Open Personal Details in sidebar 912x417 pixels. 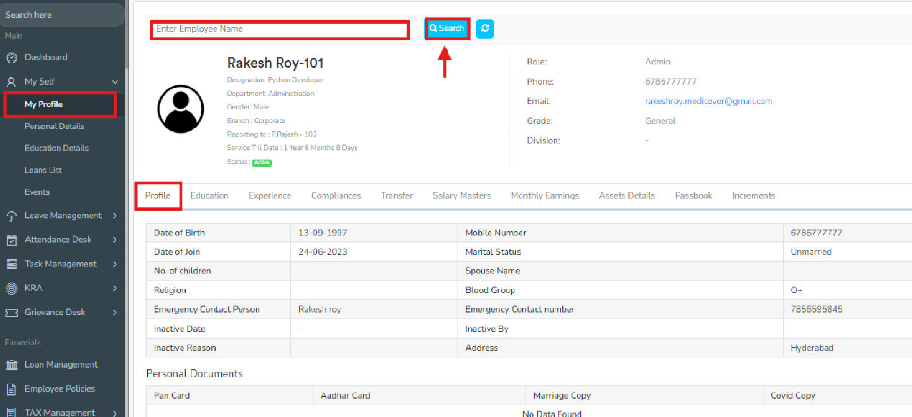[x=55, y=127]
